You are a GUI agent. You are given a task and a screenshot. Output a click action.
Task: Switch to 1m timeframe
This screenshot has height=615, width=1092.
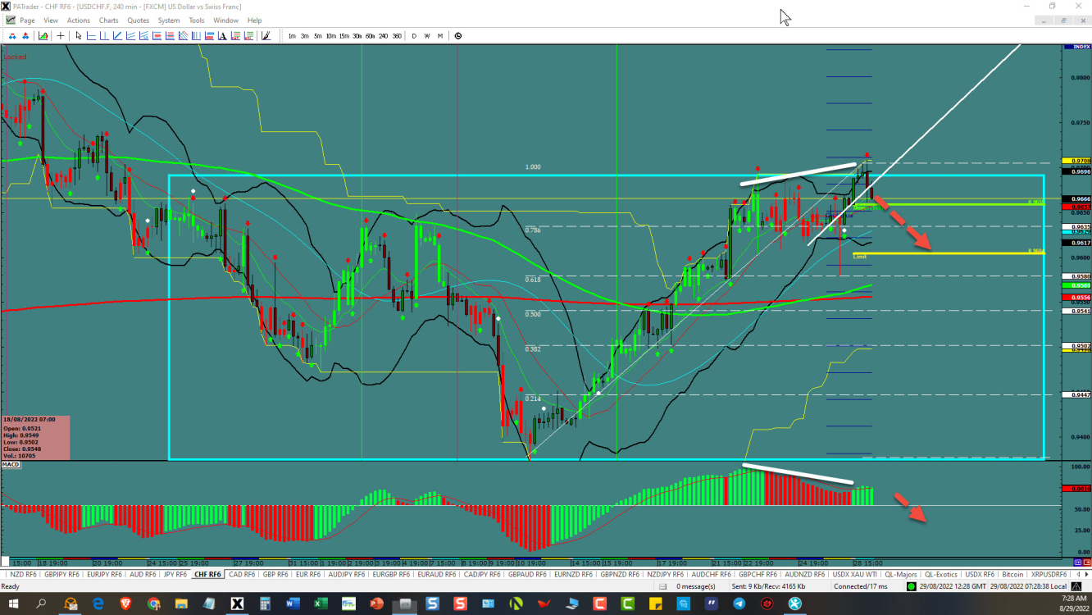(292, 35)
